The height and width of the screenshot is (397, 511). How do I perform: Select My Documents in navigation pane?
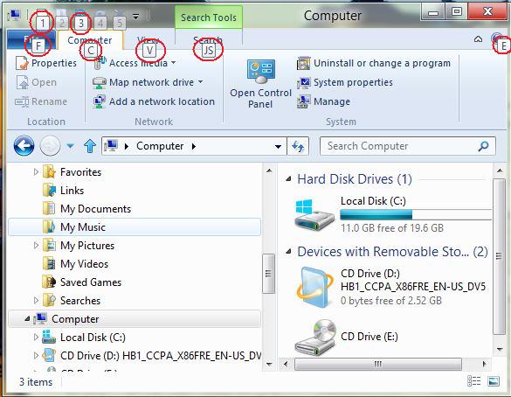(x=95, y=209)
